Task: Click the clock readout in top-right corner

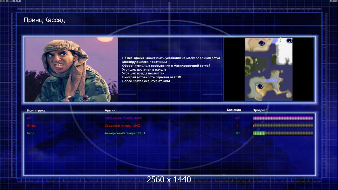Action: tap(334, 1)
